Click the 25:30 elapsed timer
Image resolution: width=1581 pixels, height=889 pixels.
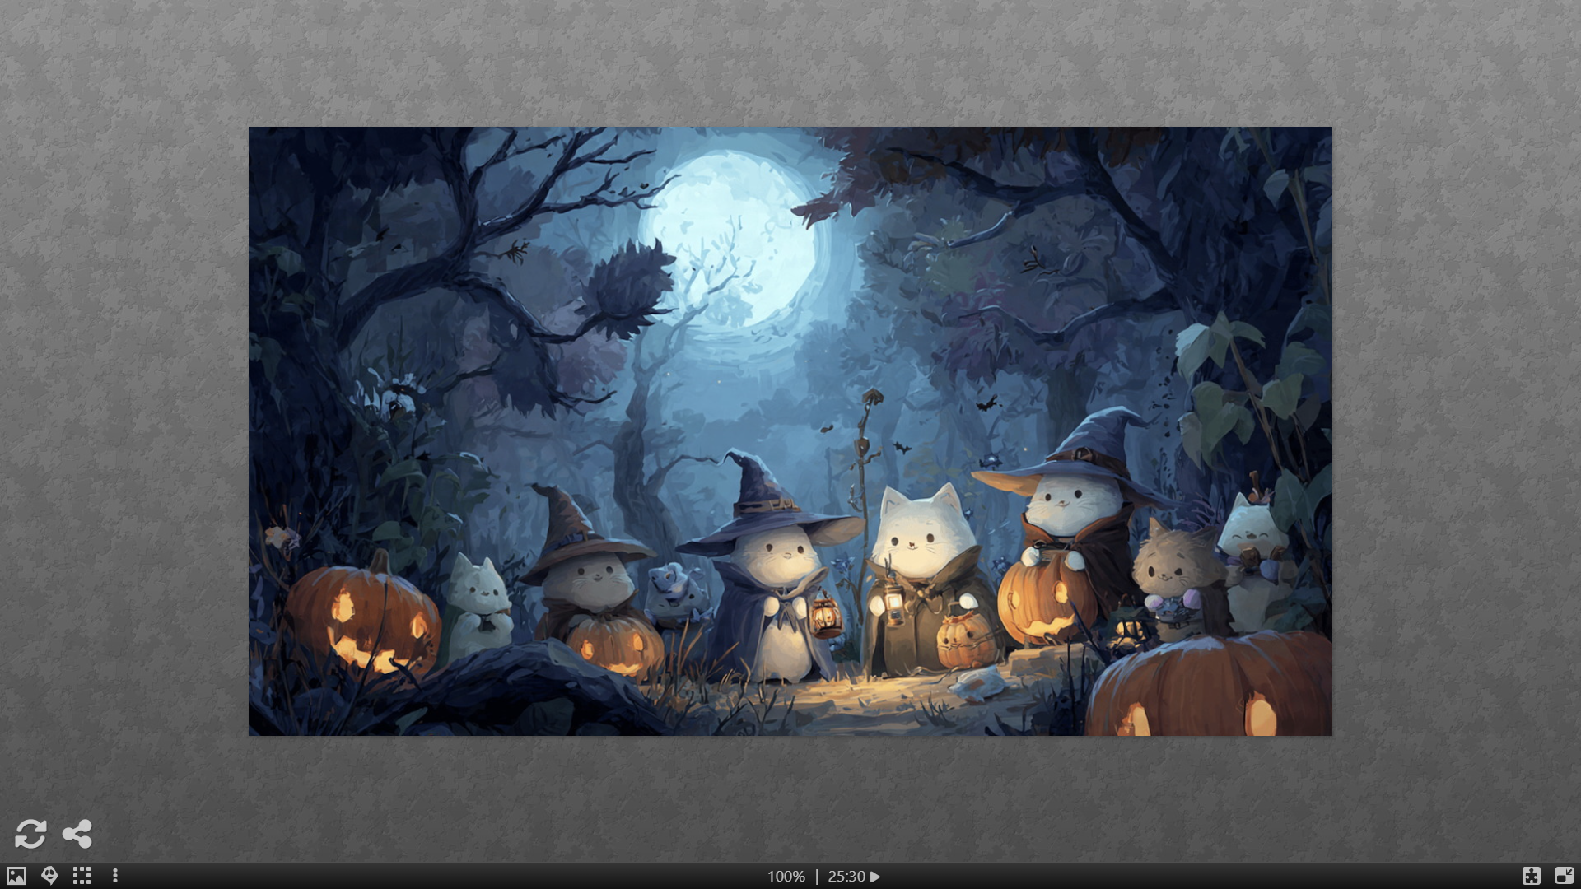pos(846,877)
